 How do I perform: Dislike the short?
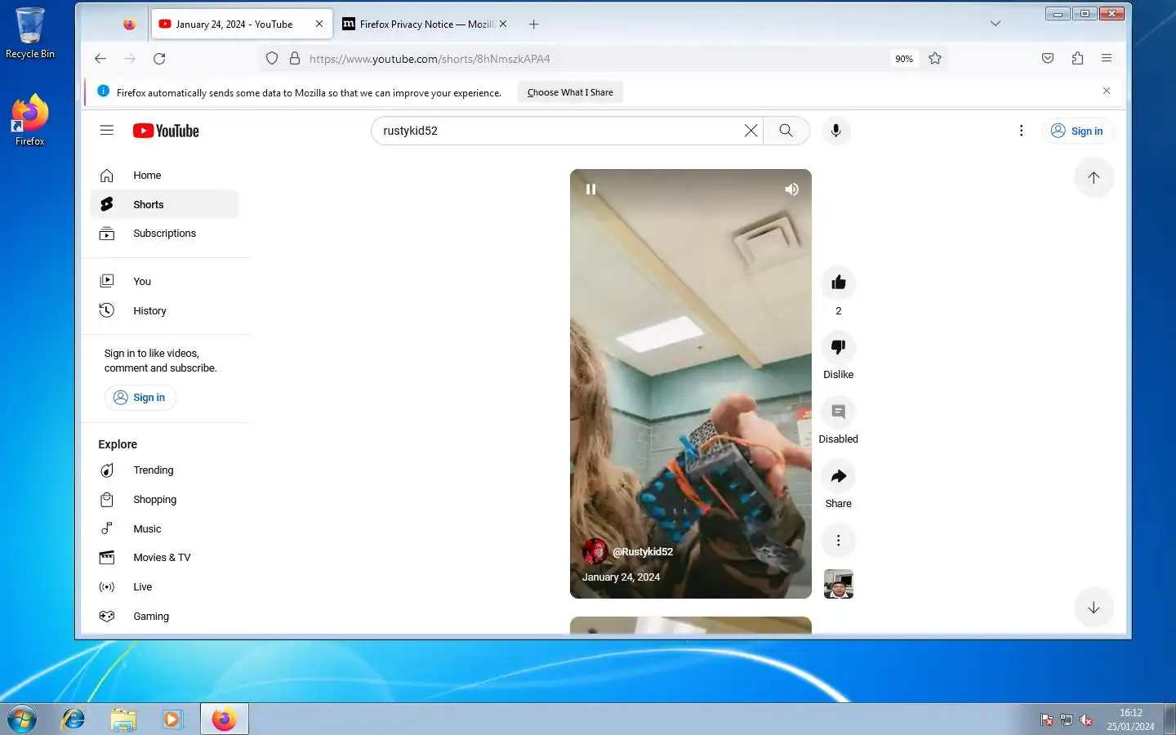coord(838,347)
